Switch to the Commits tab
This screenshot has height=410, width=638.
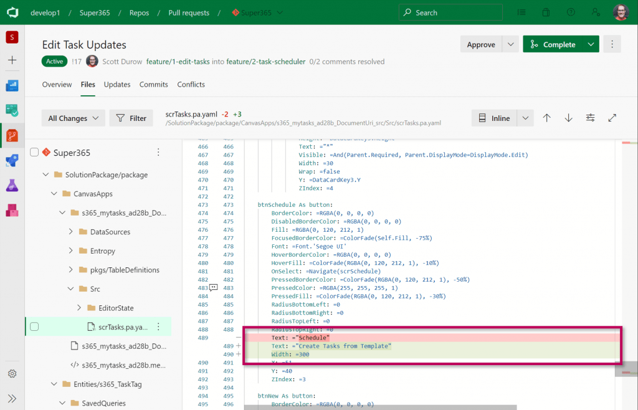click(154, 85)
